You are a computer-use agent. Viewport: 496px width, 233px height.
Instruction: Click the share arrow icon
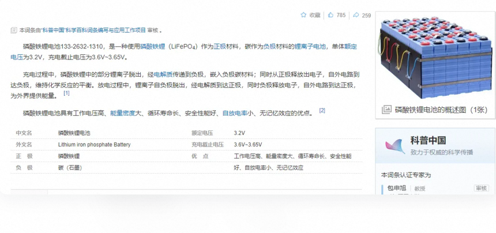point(356,15)
